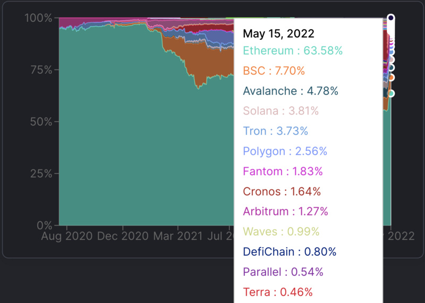Select DefiChain 0.80% in the tooltip

pyautogui.click(x=290, y=252)
